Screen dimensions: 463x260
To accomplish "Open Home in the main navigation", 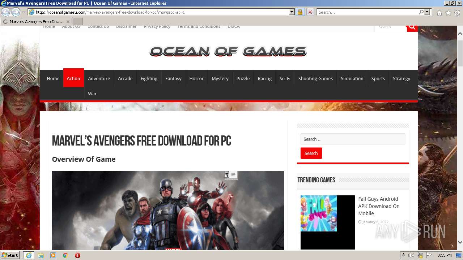I will point(53,78).
